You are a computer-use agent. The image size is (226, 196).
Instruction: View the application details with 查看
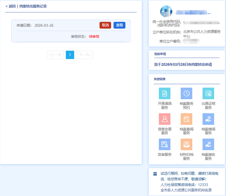119,25
